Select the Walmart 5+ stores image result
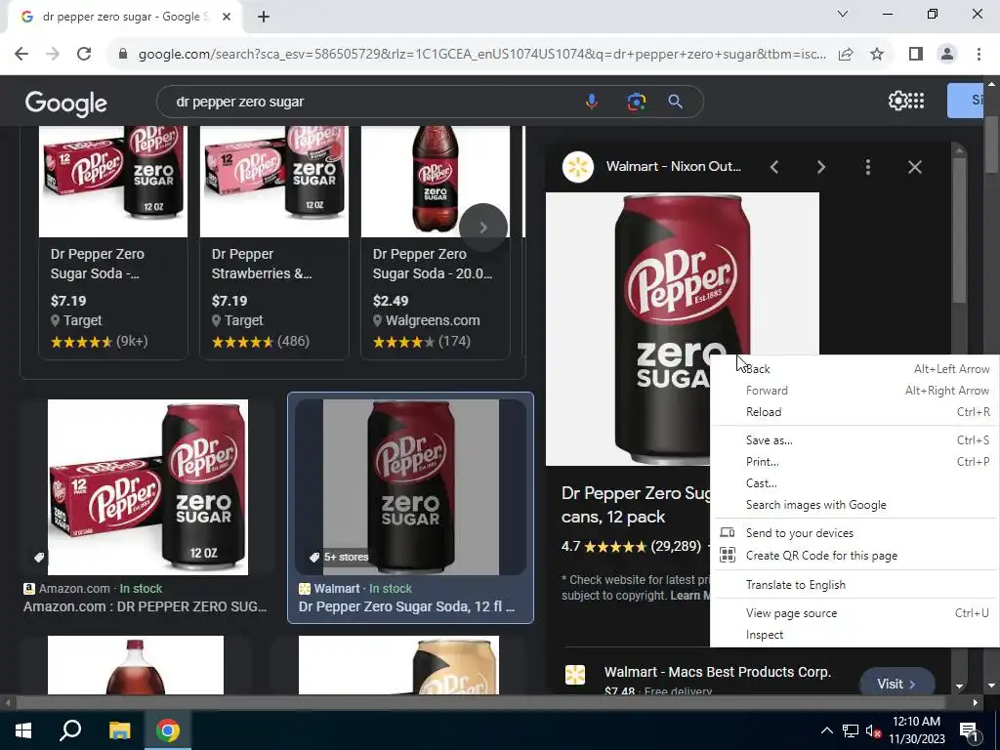Screen dimensions: 1000x750 (411, 487)
